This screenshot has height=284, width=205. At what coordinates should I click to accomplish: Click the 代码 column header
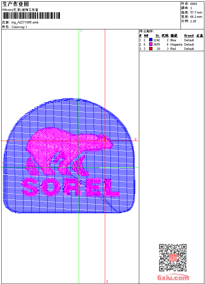coord(165,36)
